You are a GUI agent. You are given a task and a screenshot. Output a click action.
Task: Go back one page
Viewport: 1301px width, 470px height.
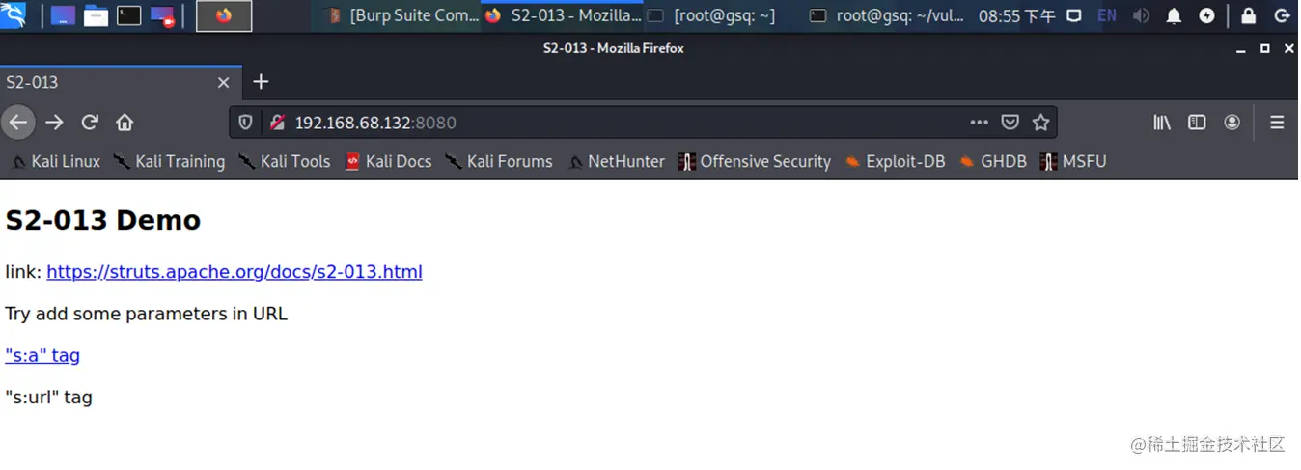(x=18, y=123)
